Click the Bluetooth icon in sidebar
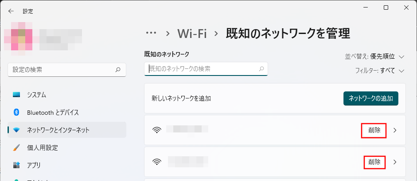Screen dimensions: 417x181 [x=16, y=112]
